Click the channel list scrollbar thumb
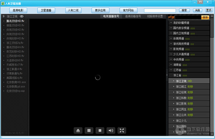Viewport: 215px width, 139px height. tap(212, 28)
